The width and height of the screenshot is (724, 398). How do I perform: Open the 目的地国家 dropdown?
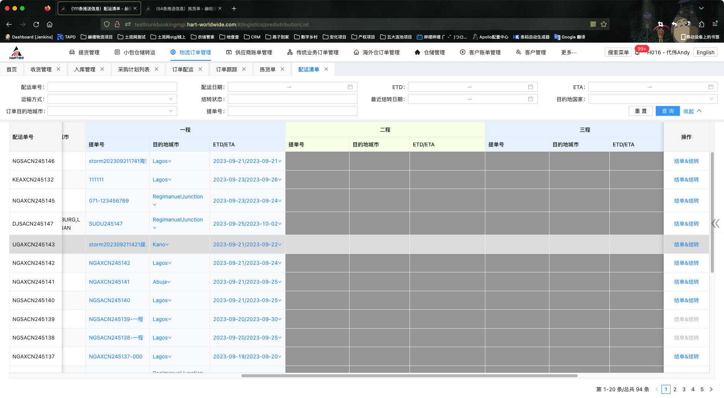652,99
